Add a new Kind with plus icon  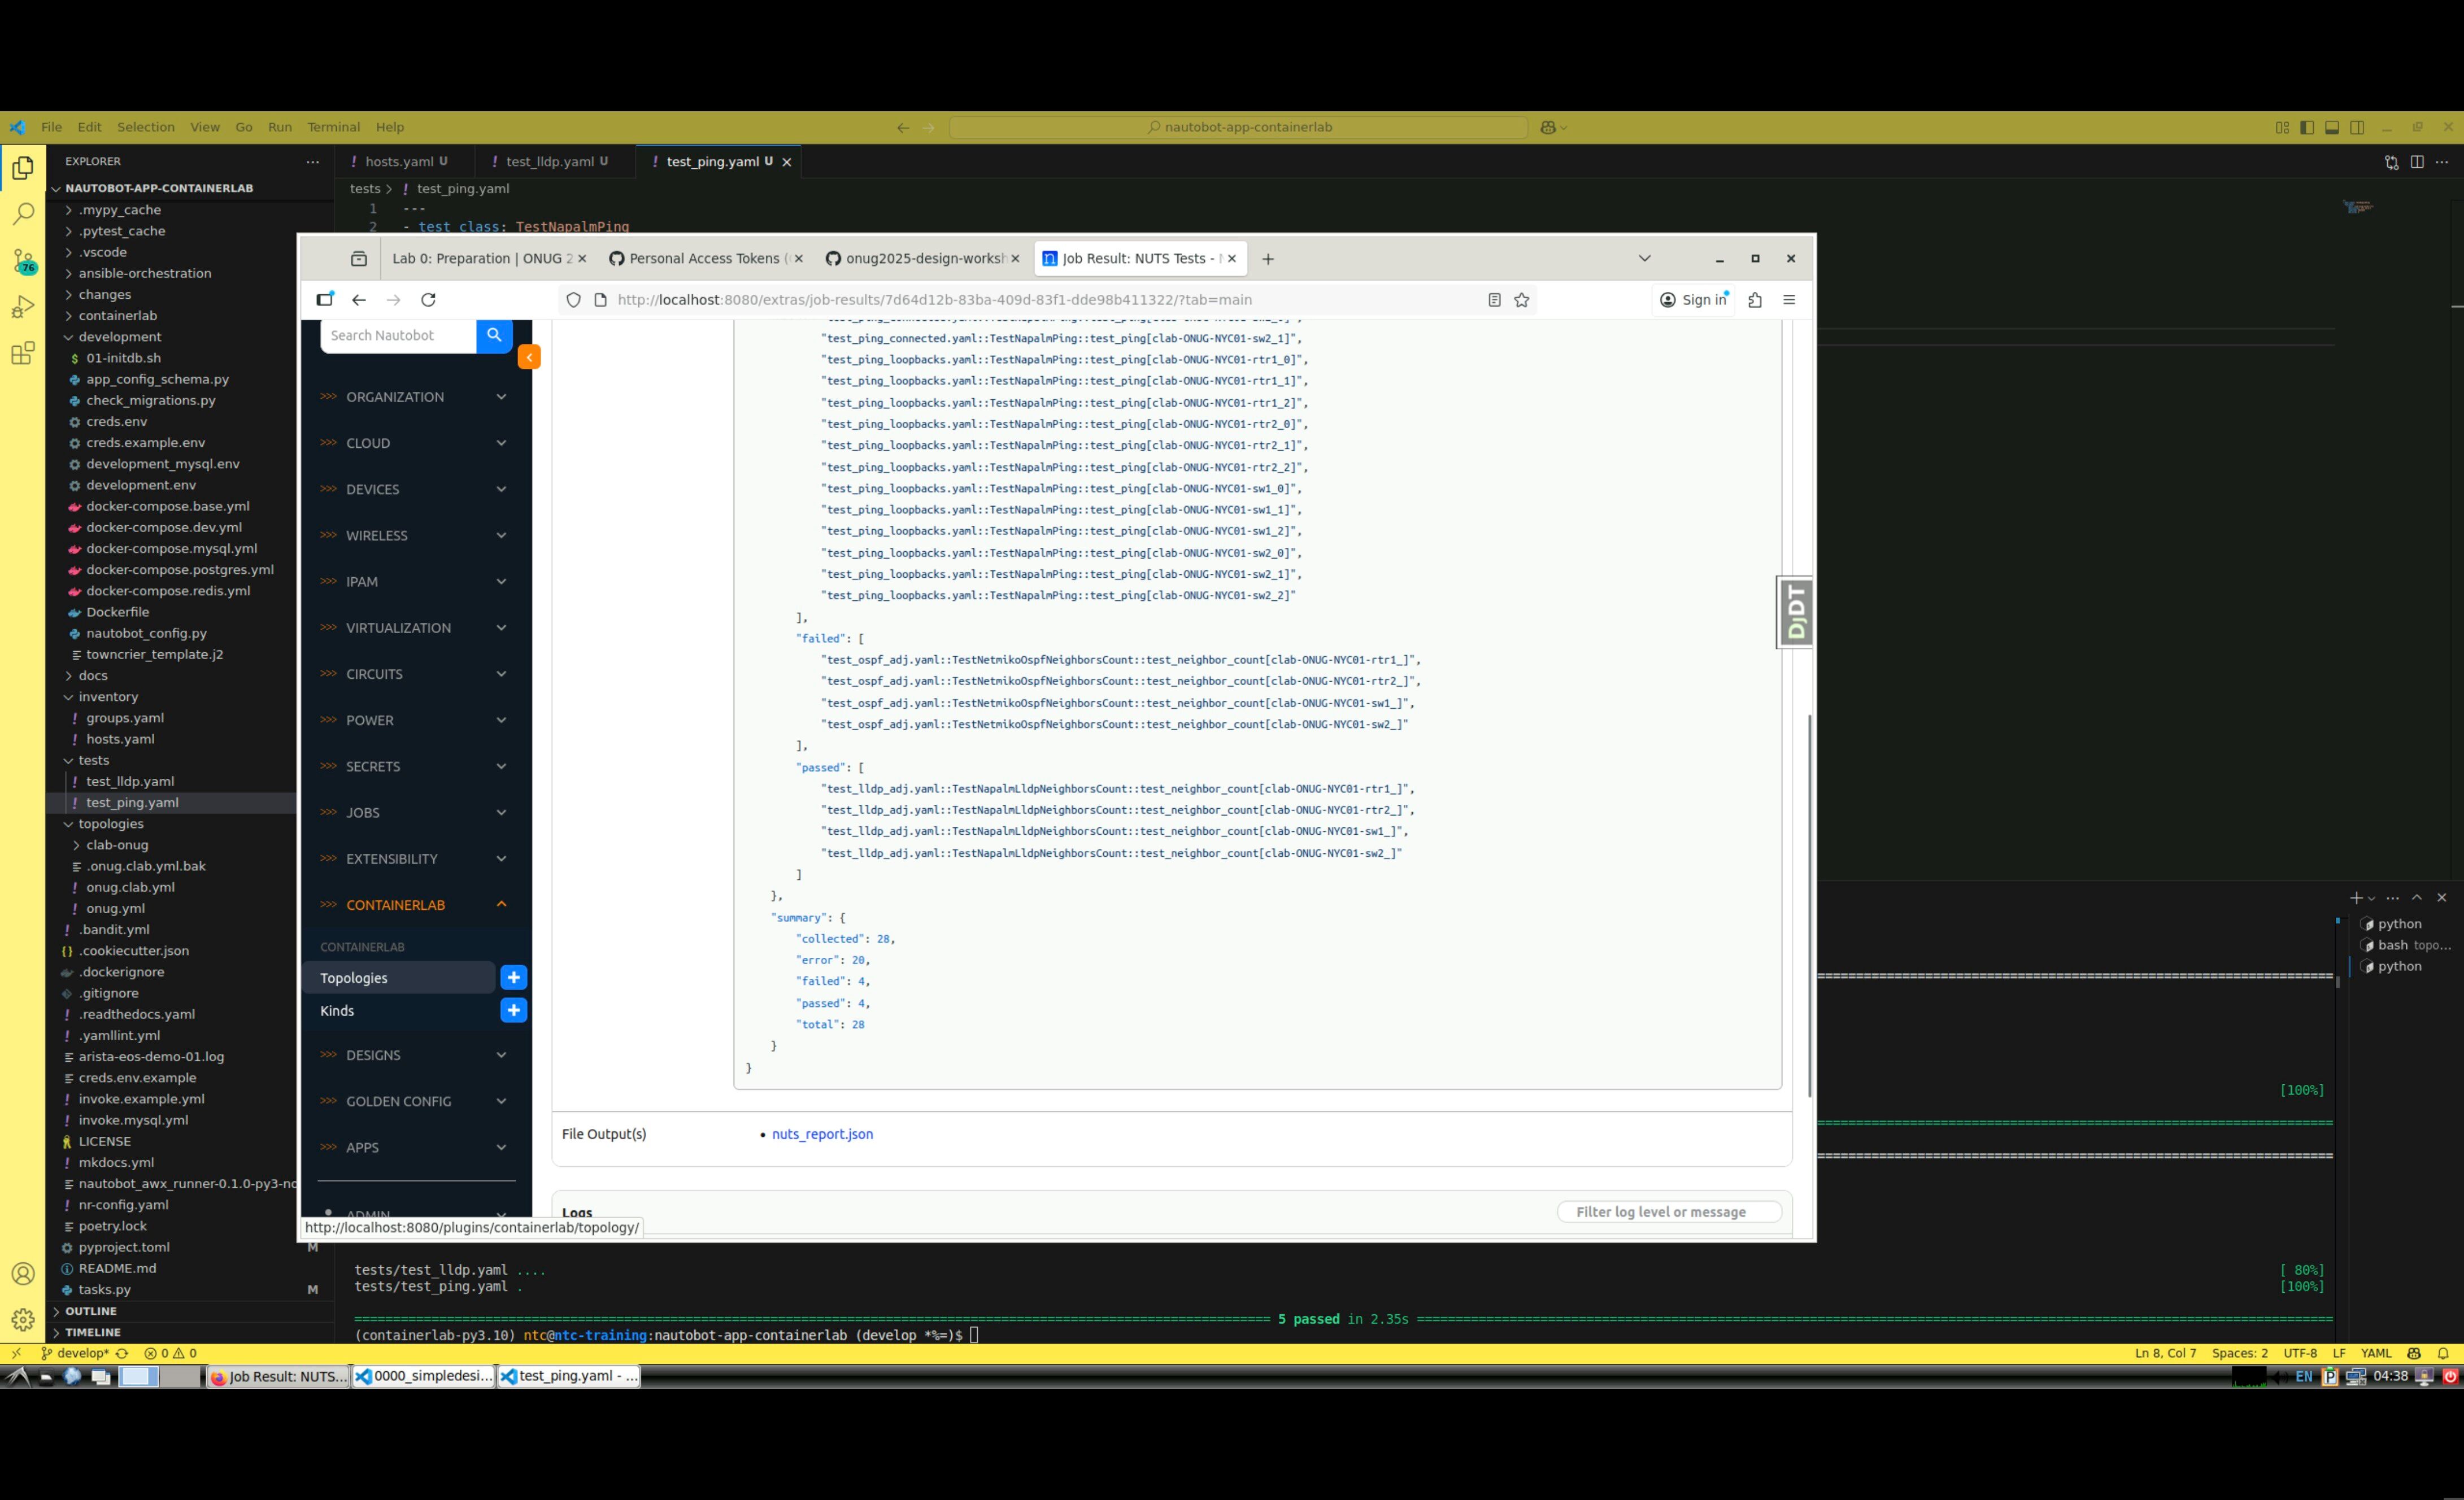(x=513, y=1011)
